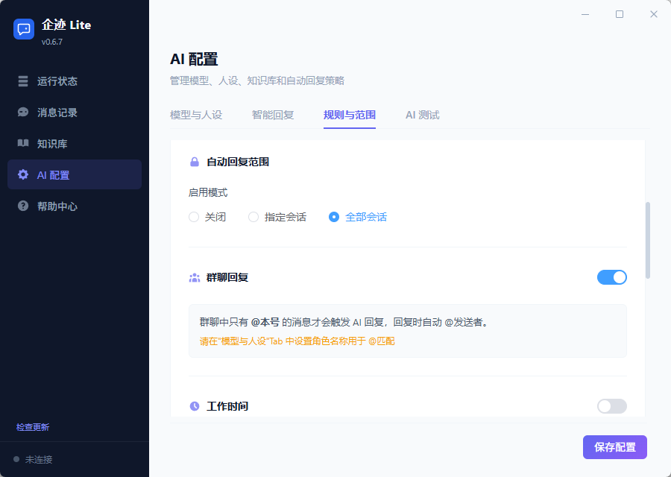Open 运行状态 via its list icon

23,81
